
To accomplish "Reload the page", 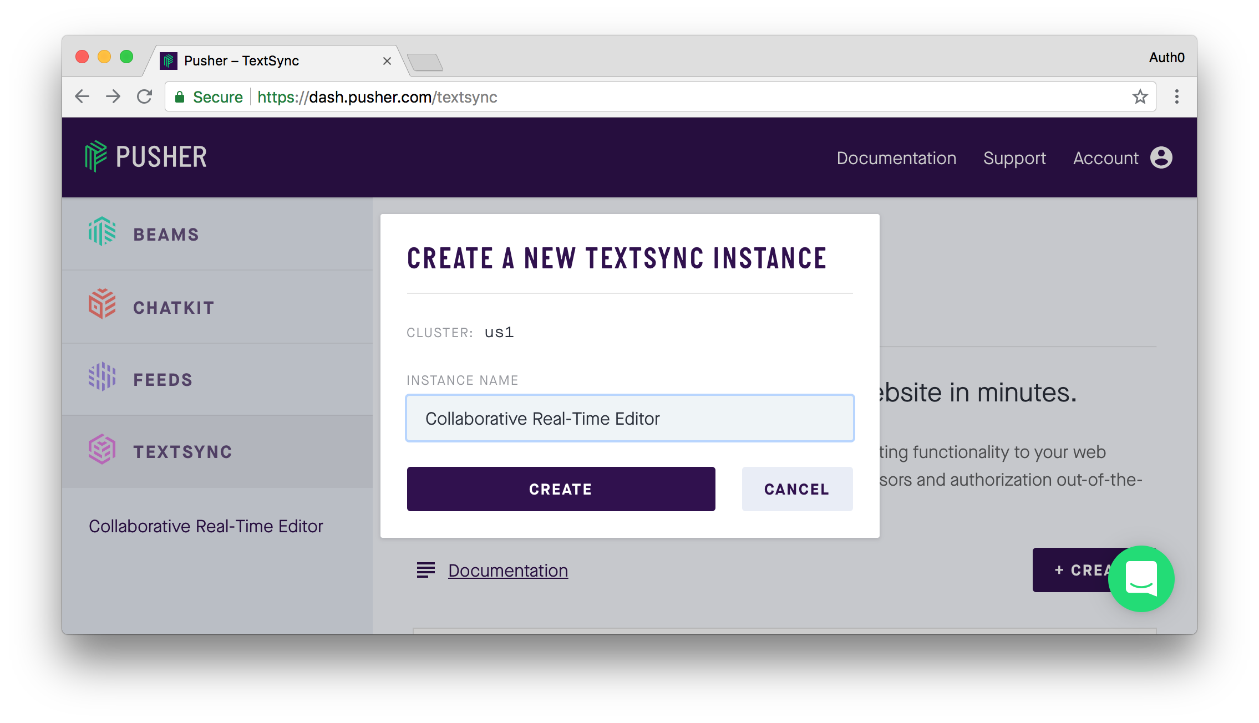I will [x=145, y=96].
